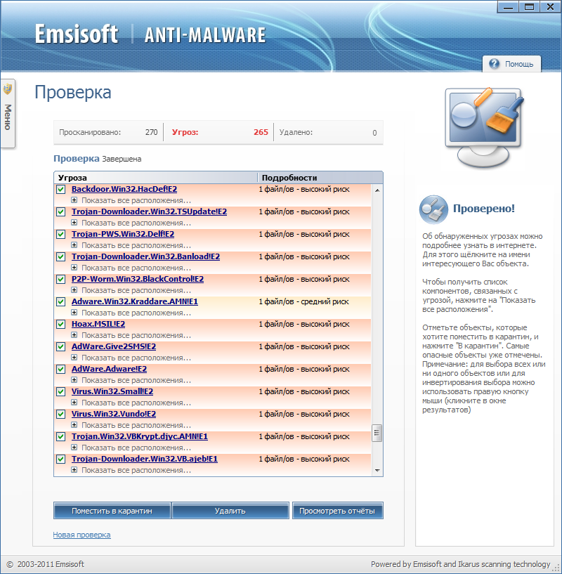The width and height of the screenshot is (562, 574).
Task: Uncheck Virus.Win32.Small!E2 checkbox
Action: coord(61,392)
